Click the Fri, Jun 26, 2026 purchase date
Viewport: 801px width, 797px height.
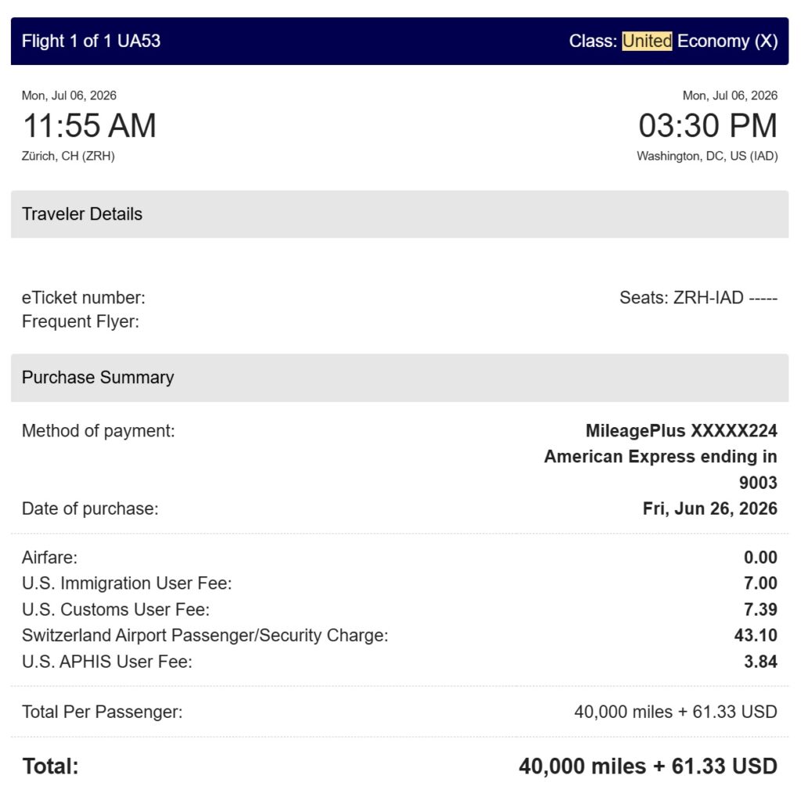coord(710,509)
